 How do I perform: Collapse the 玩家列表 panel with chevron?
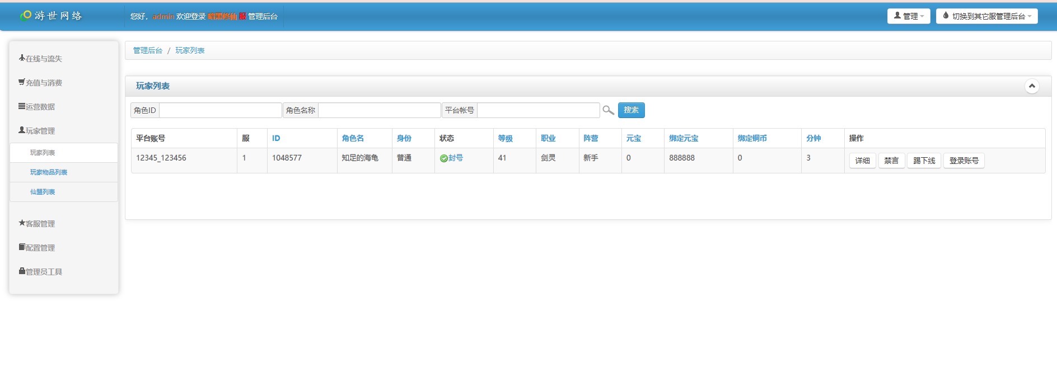pos(1032,86)
